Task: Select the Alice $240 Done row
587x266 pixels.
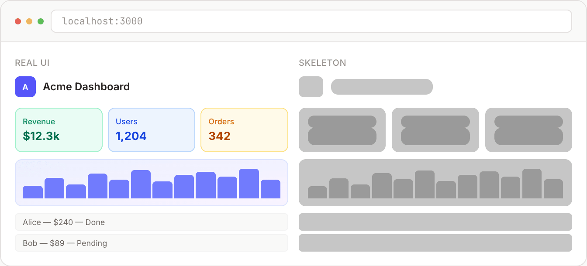Action: coord(151,222)
